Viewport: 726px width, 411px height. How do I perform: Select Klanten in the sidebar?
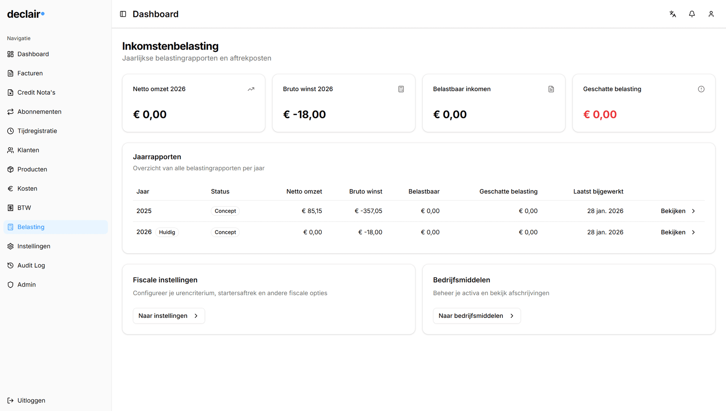pyautogui.click(x=56, y=150)
